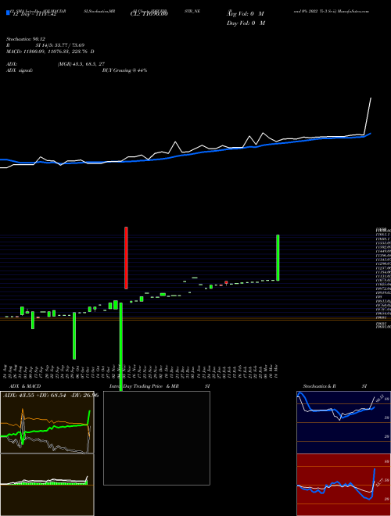Click the 'CL: 11690.00' closing price text

149,14
